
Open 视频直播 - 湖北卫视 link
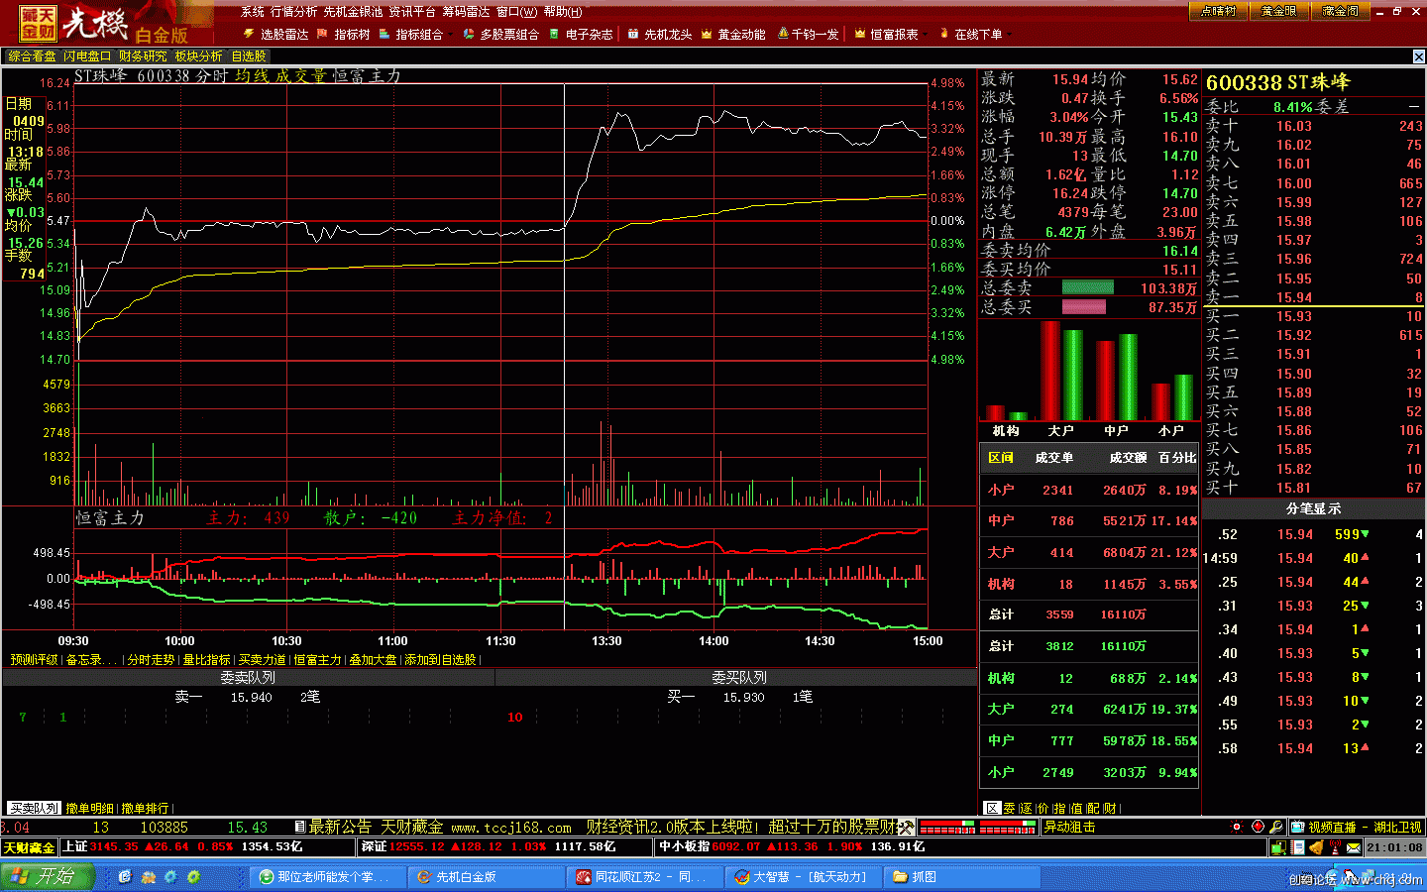click(1356, 827)
